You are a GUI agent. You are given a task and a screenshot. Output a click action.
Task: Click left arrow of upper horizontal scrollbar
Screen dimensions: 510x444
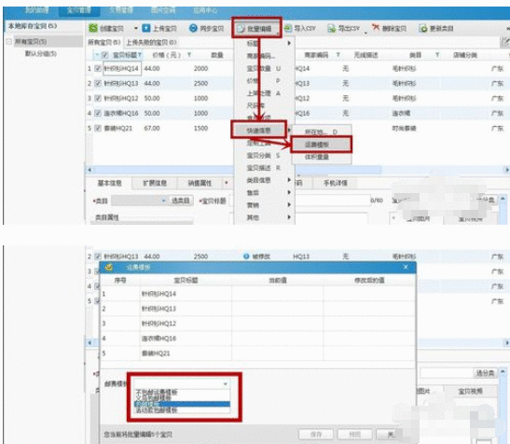click(x=90, y=170)
